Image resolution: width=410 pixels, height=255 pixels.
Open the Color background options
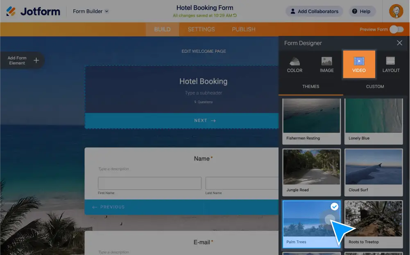tap(294, 64)
